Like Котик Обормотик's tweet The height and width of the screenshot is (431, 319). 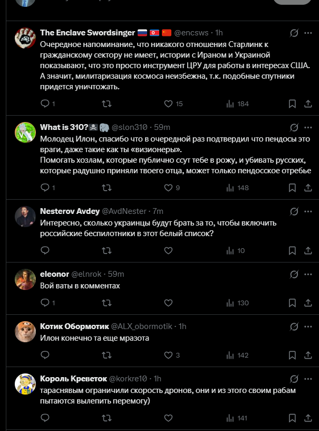click(x=169, y=355)
